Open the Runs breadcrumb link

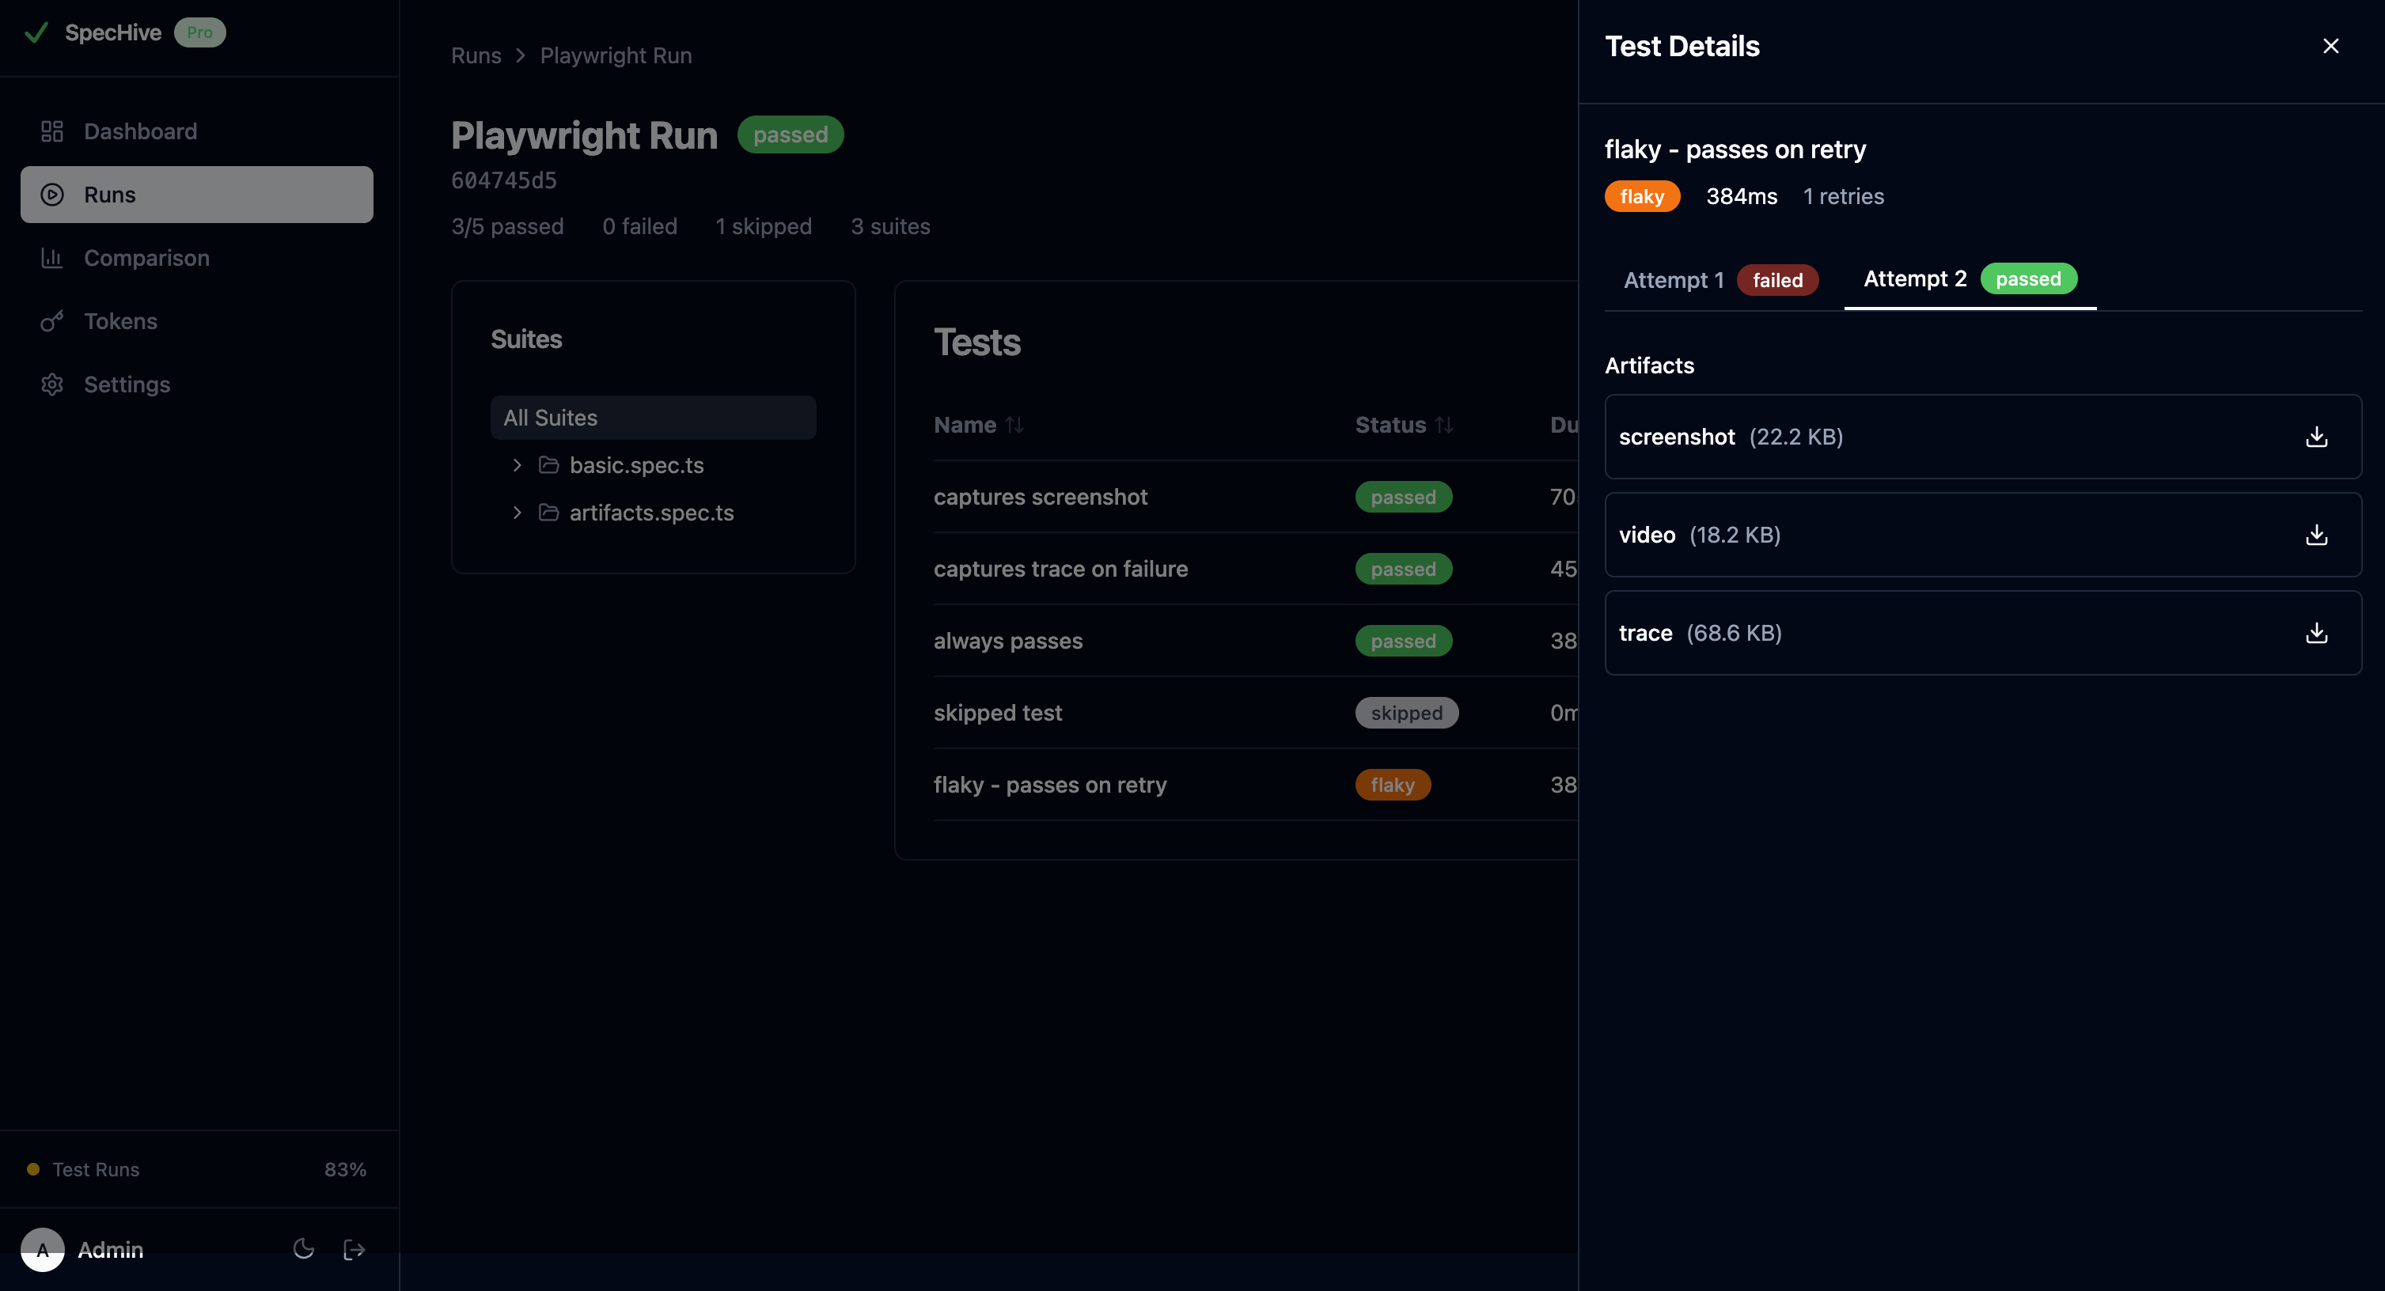[475, 55]
